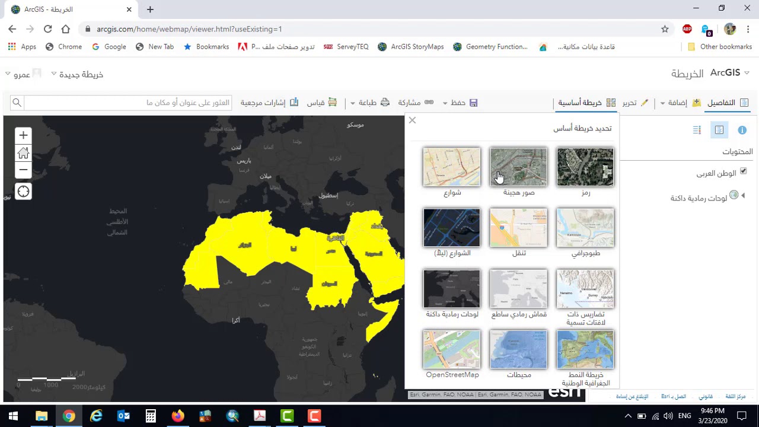
Task: Close the basemap selection panel
Action: tap(412, 120)
